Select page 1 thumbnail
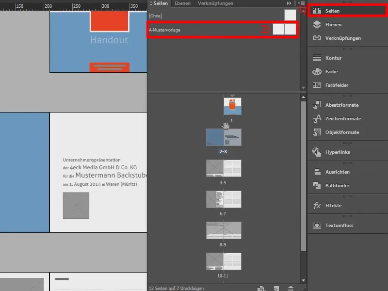Screen dimensions: 388x291 [232, 106]
